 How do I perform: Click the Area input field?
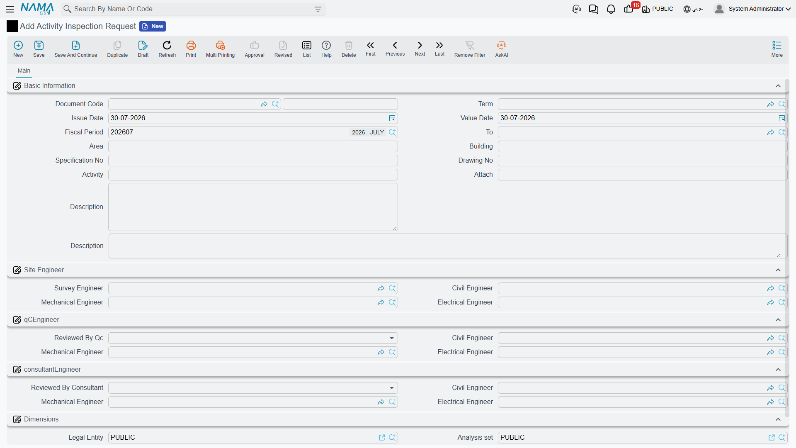(253, 146)
